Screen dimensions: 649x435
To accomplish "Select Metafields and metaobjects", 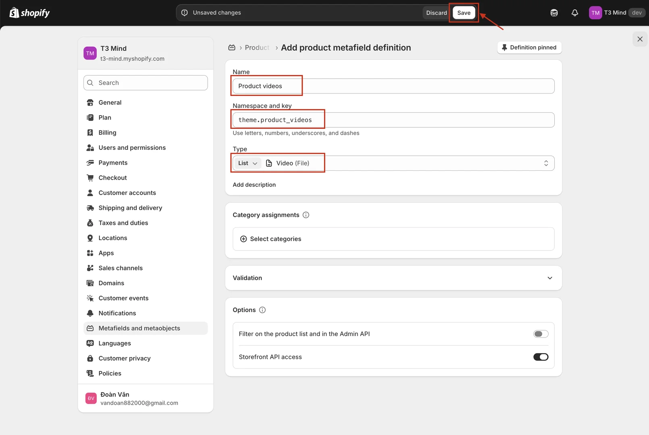I will click(x=146, y=328).
